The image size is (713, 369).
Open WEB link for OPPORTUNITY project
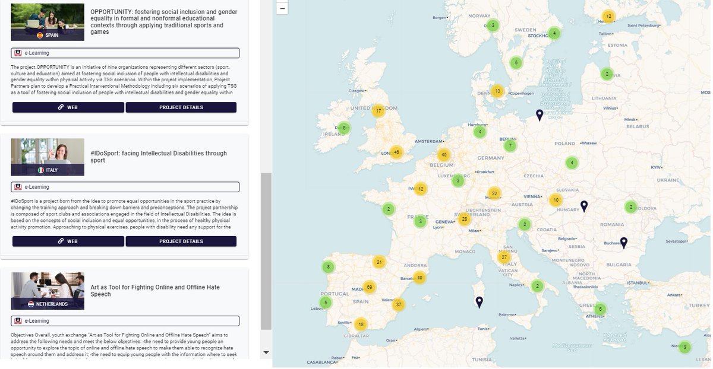tap(68, 107)
